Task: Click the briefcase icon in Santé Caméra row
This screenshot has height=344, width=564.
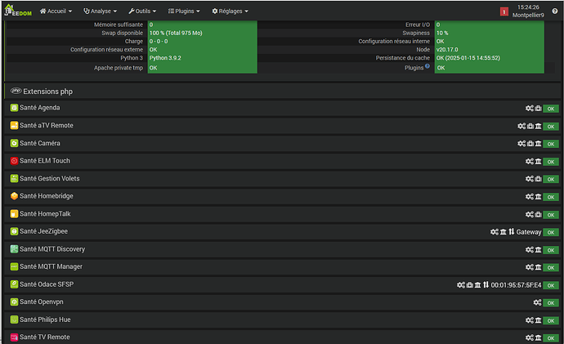Action: (530, 144)
